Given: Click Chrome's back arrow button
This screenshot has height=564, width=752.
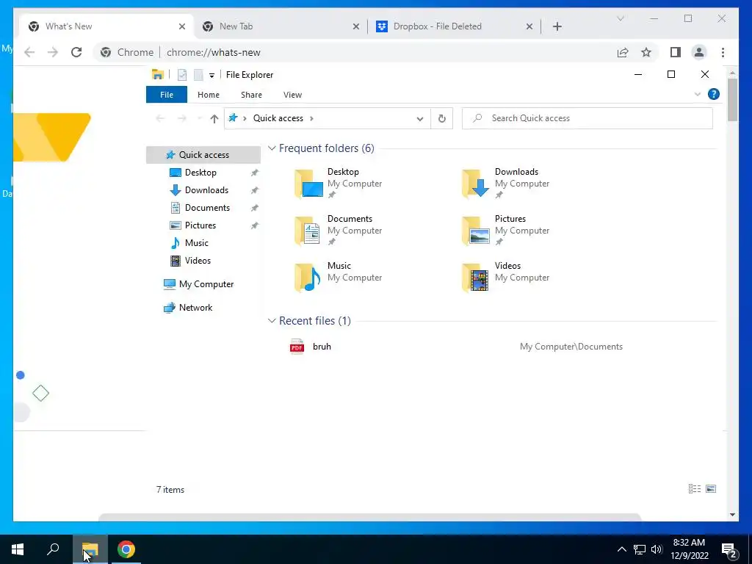Looking at the screenshot, I should point(29,52).
